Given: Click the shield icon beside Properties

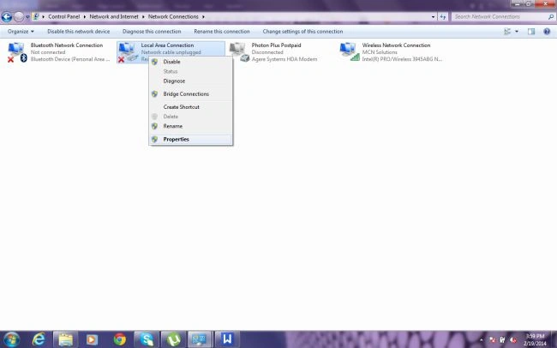Looking at the screenshot, I should pyautogui.click(x=154, y=140).
